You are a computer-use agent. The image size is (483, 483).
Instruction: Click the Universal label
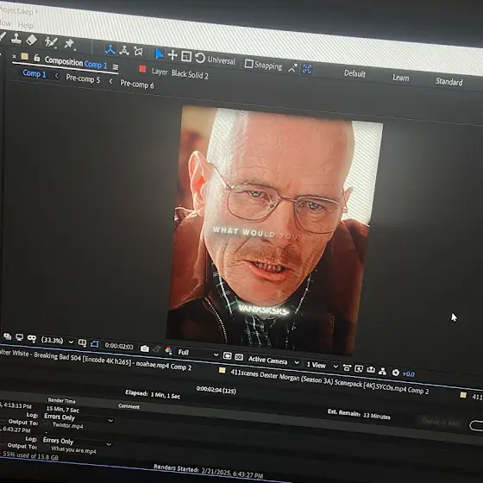[221, 60]
